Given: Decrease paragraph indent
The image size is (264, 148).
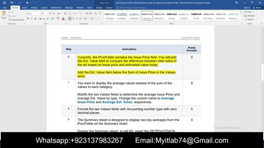Looking at the screenshot, I should 87,14.
